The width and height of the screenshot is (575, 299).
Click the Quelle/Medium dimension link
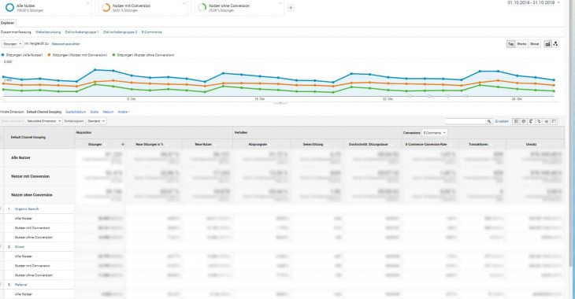(76, 112)
